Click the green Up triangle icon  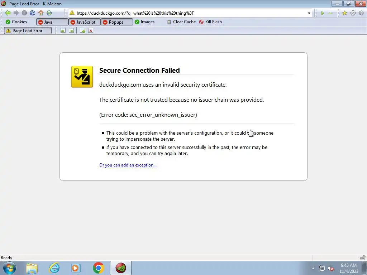point(330,13)
